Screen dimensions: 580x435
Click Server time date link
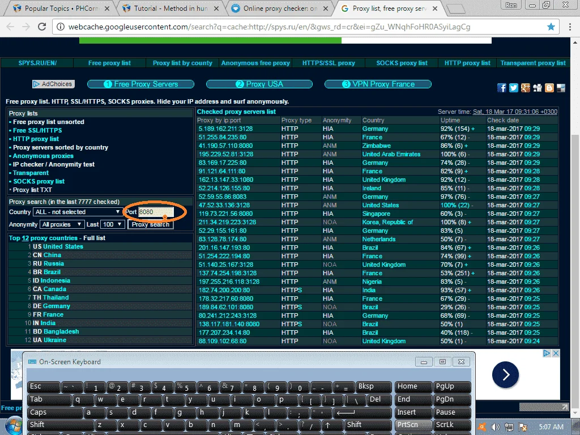pyautogui.click(x=515, y=112)
